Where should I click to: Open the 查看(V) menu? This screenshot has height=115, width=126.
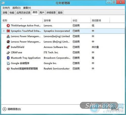[27, 8]
